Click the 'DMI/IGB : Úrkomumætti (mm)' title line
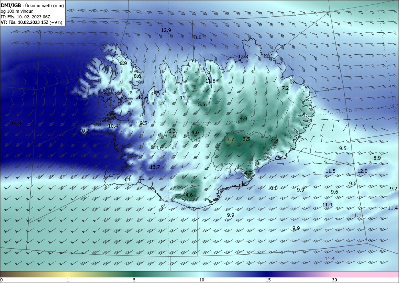The image size is (399, 283). point(33,5)
